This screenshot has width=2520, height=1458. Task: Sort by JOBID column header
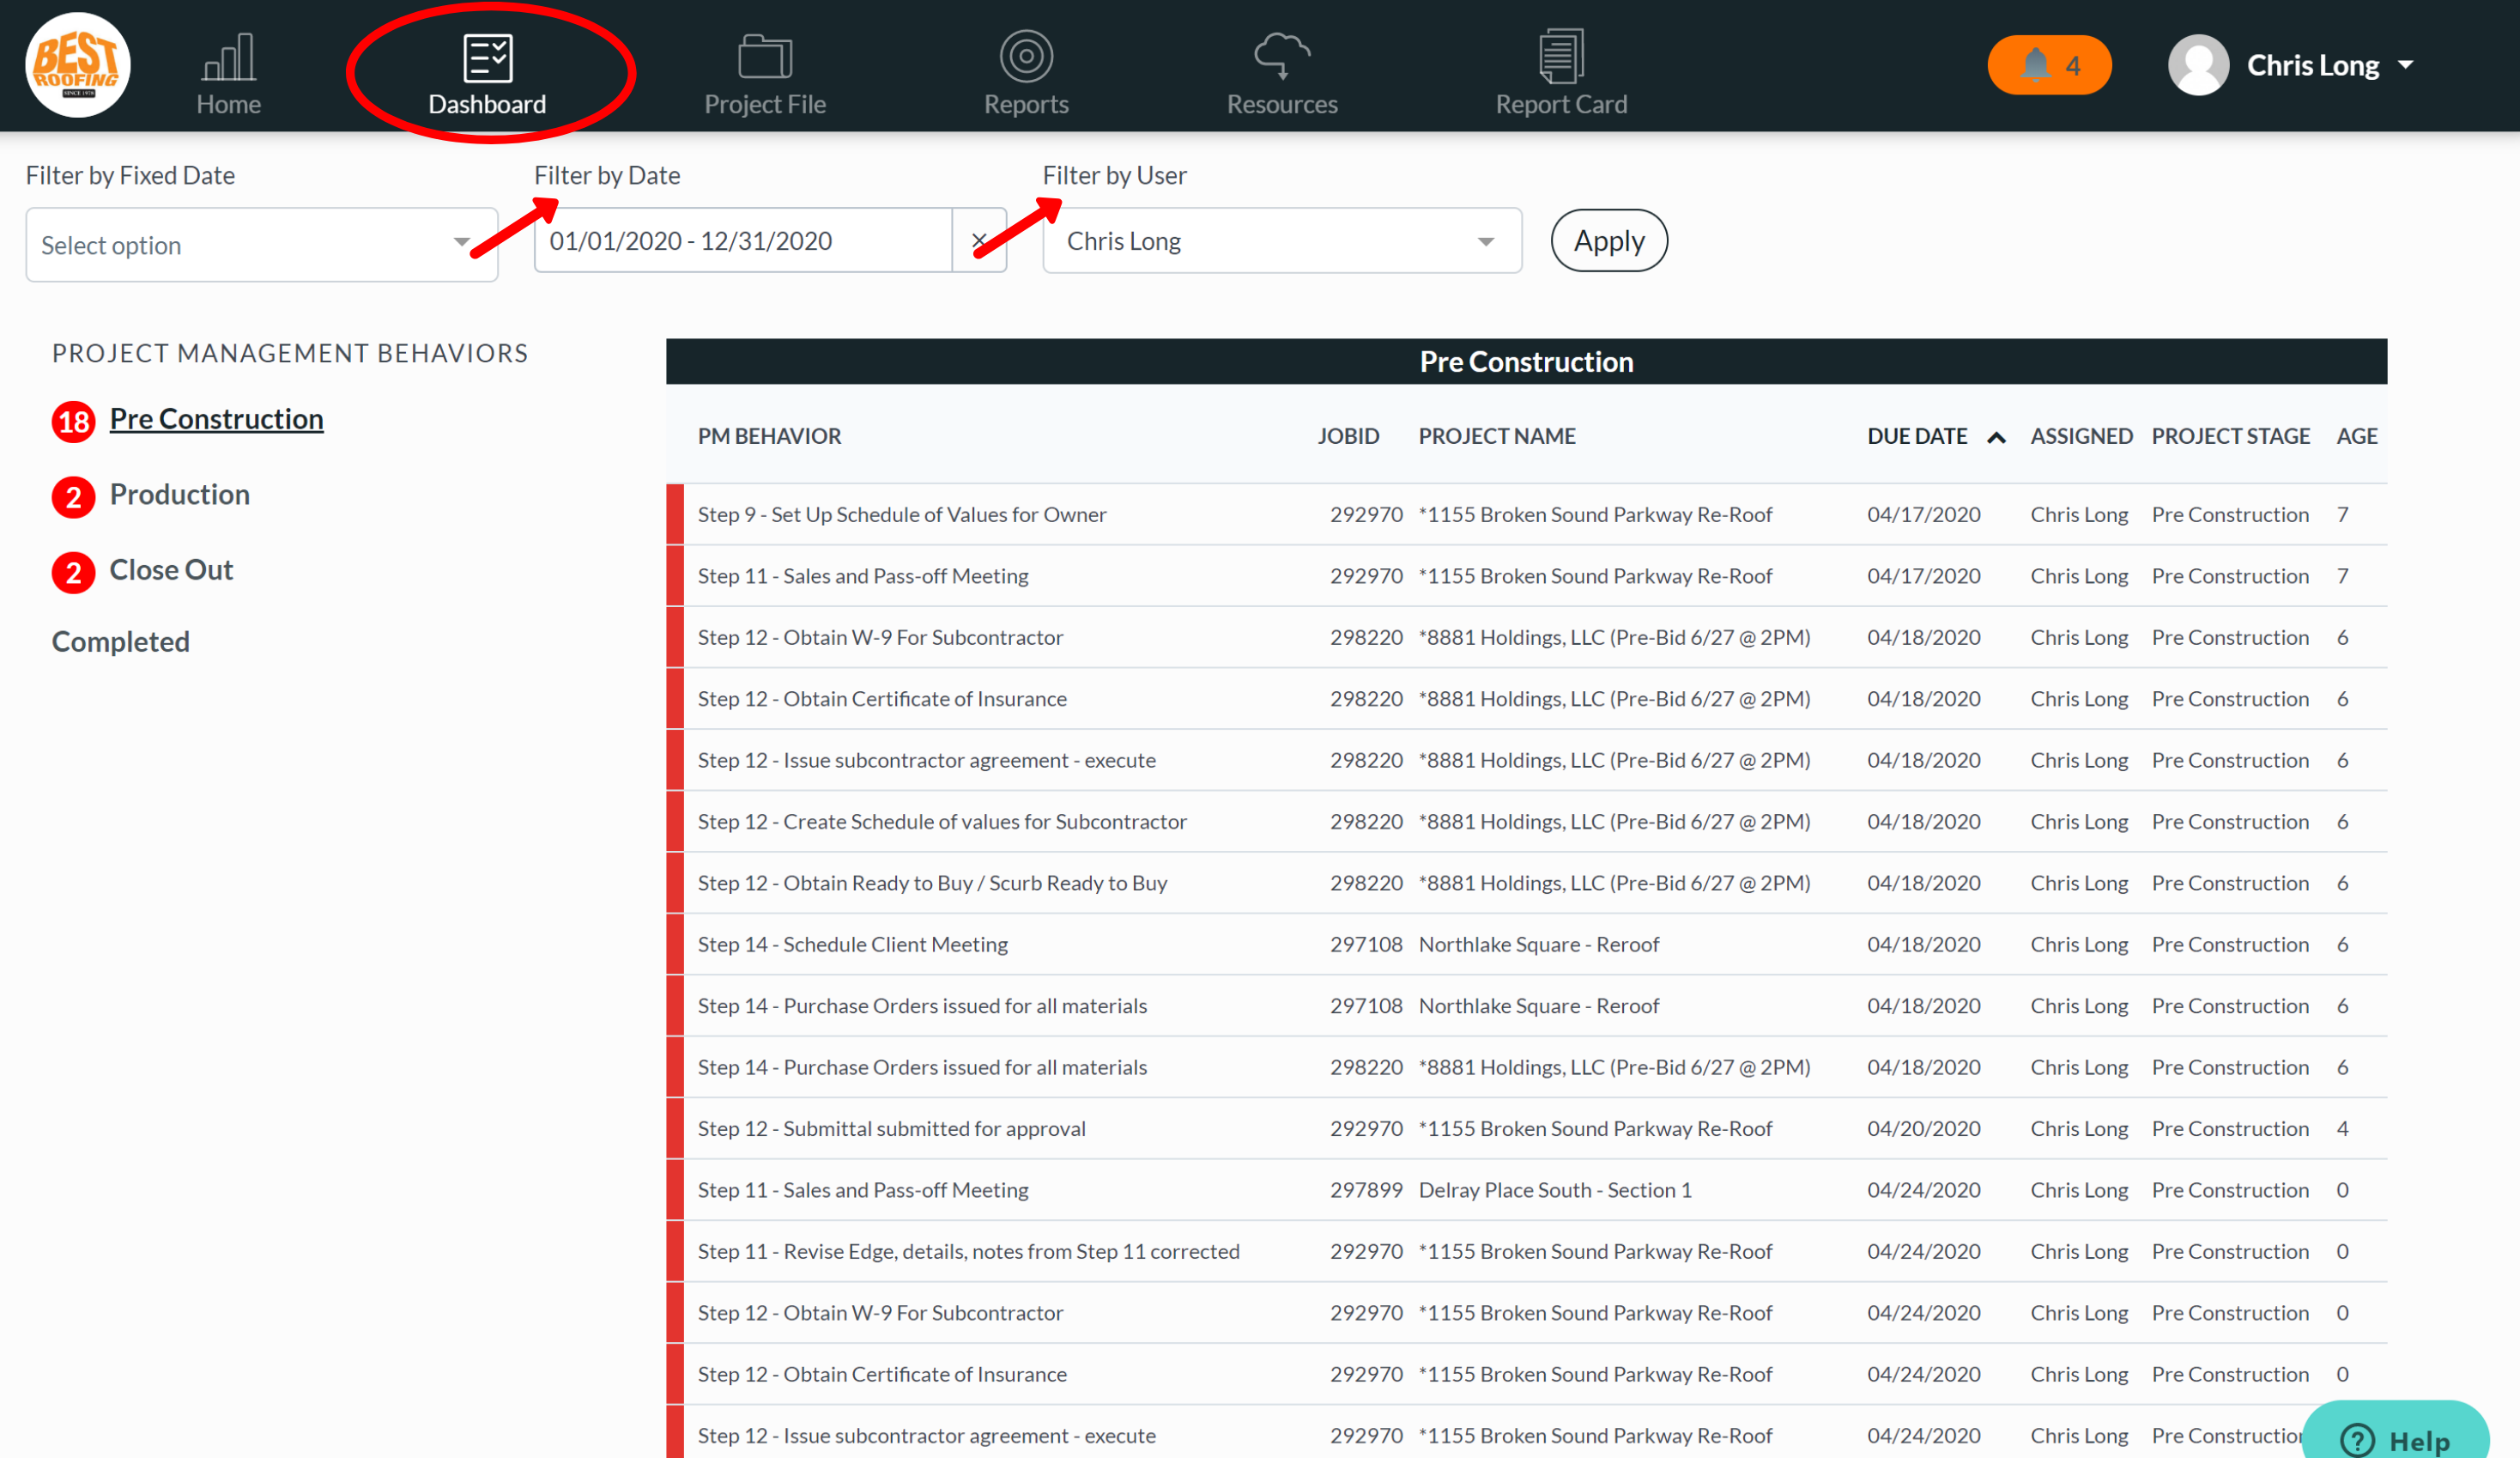[x=1348, y=436]
